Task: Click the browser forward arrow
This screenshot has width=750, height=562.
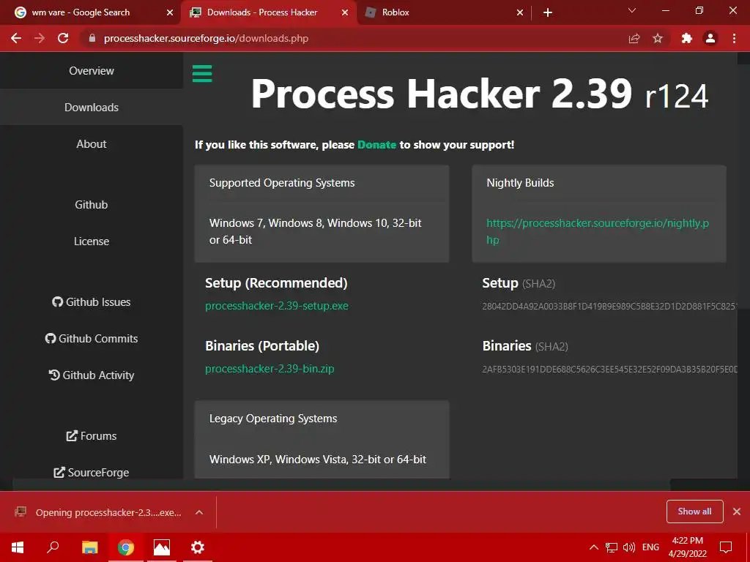Action: point(40,38)
